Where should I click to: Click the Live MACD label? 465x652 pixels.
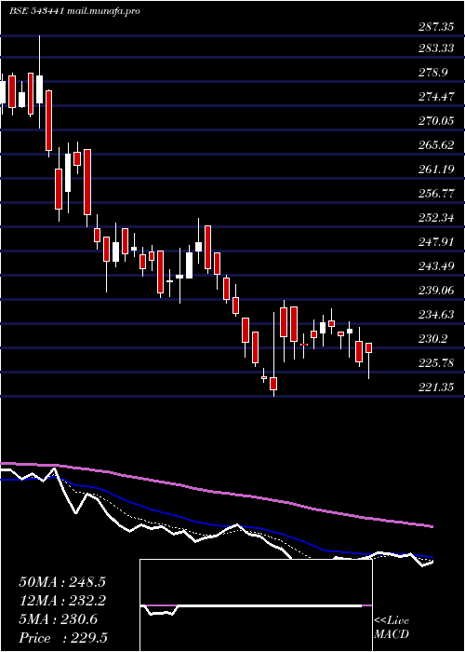click(392, 628)
